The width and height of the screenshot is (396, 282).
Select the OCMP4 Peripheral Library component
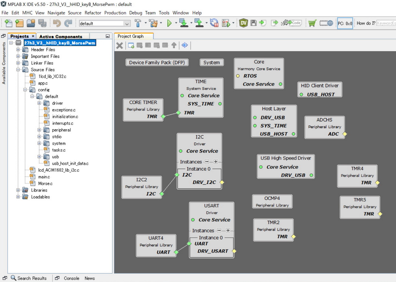click(x=272, y=201)
